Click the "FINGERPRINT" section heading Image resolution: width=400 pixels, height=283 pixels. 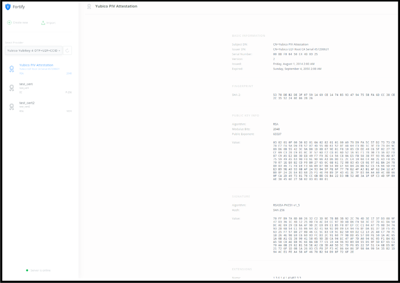pos(243,86)
